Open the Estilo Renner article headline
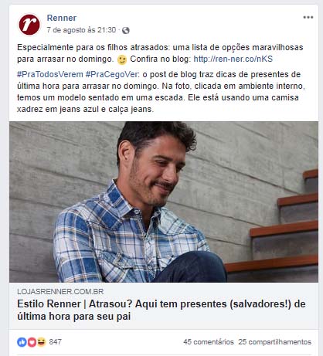This screenshot has height=356, width=323. [161, 310]
